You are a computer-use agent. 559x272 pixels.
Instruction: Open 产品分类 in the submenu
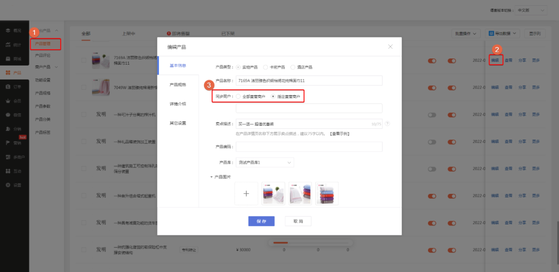click(x=43, y=119)
